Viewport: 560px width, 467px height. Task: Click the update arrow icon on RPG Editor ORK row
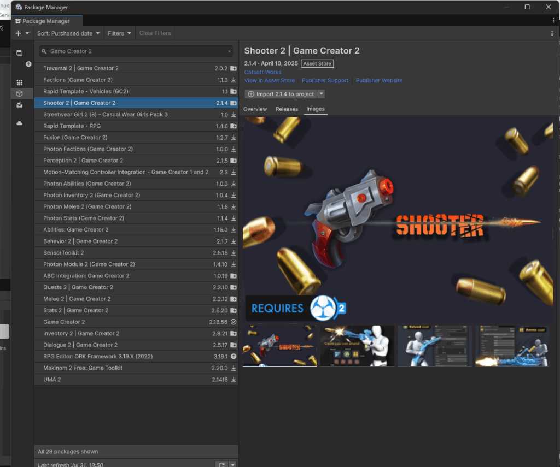point(233,357)
